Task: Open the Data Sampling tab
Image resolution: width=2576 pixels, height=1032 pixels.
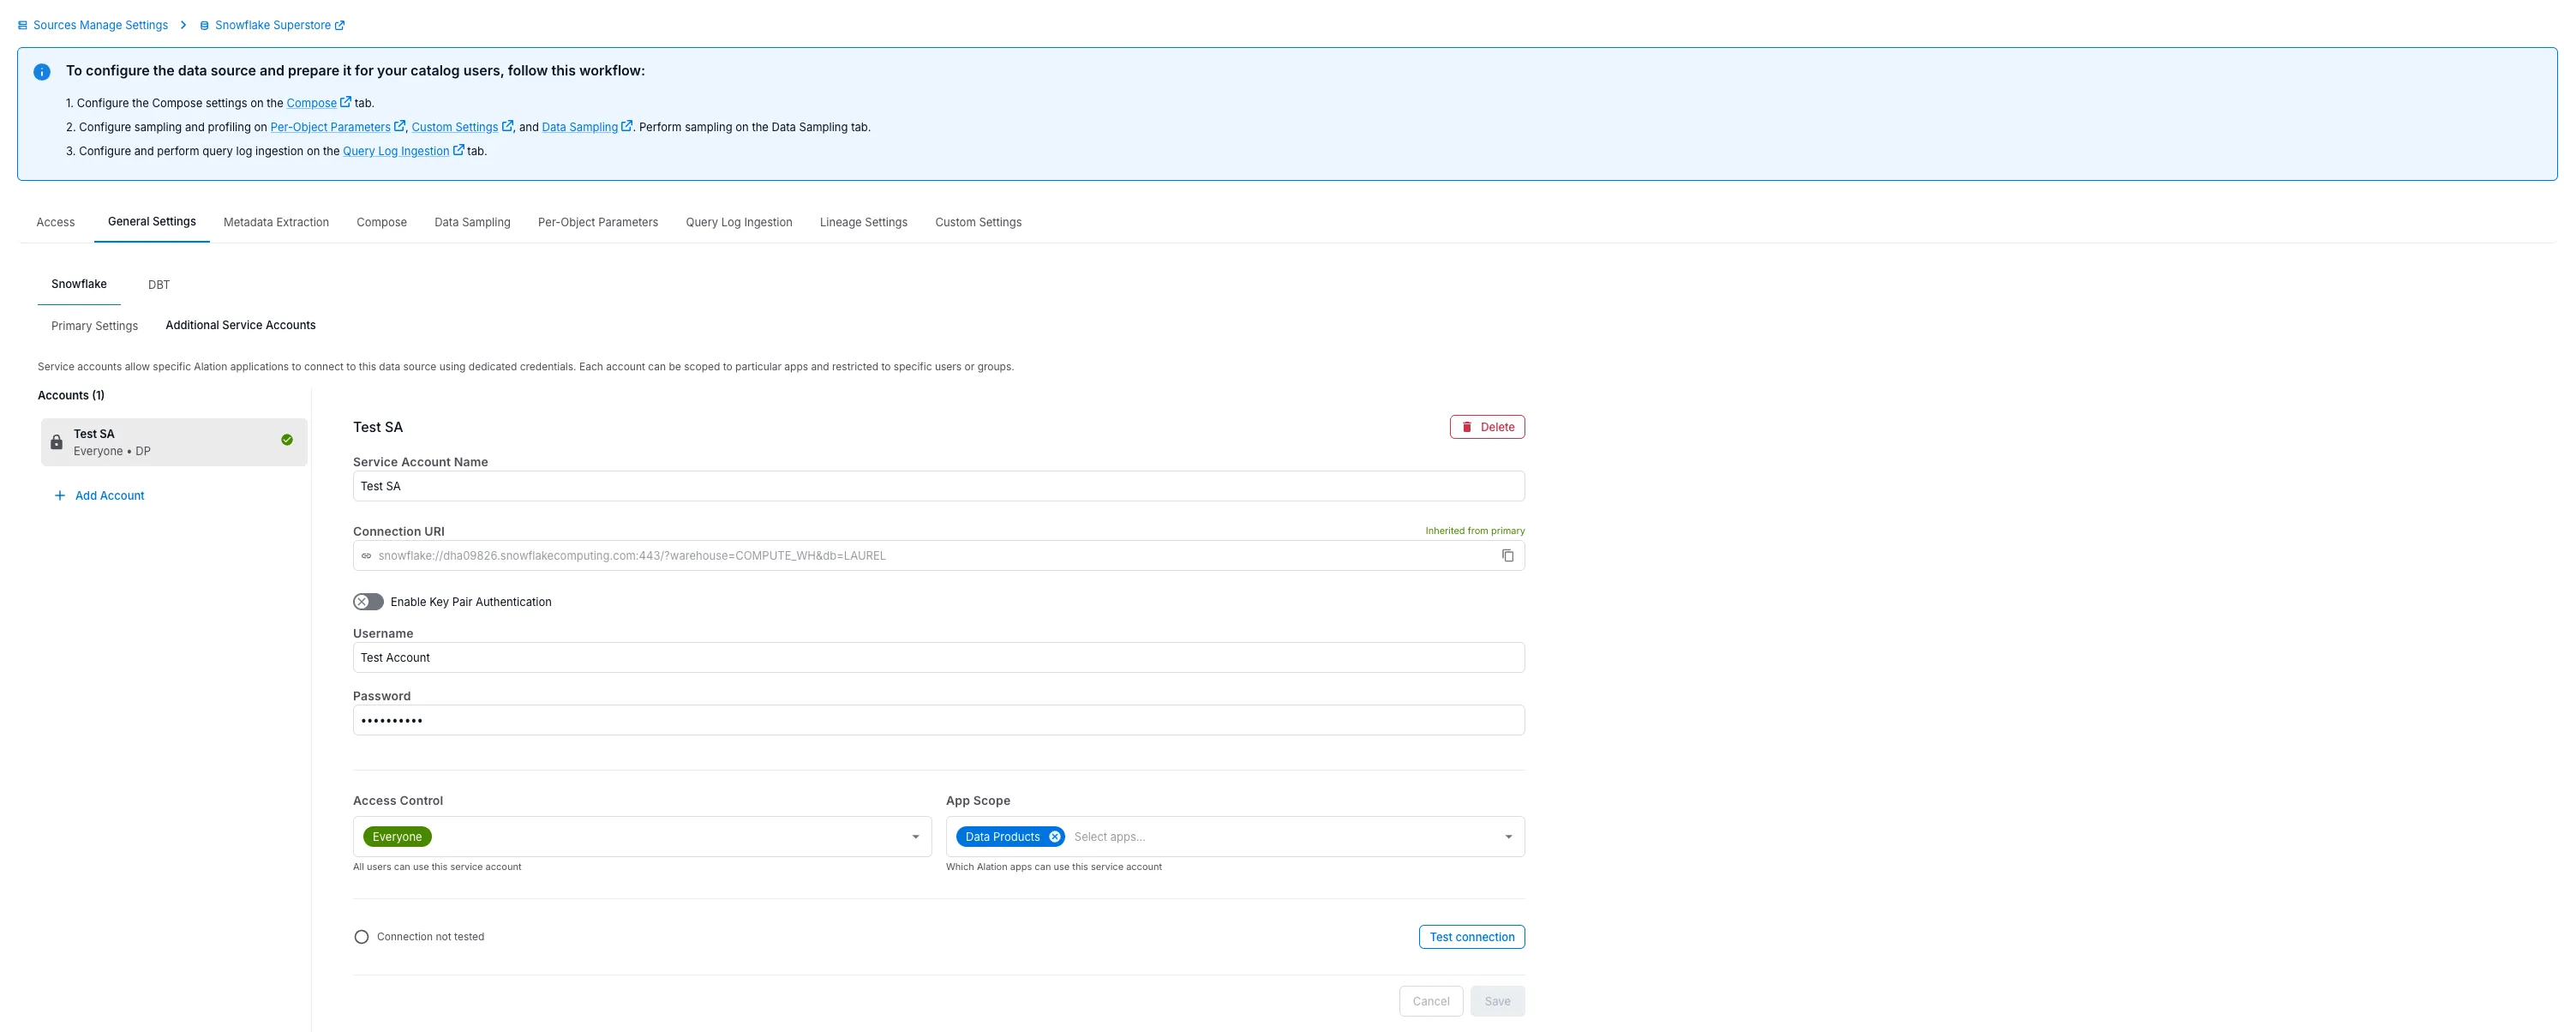Action: click(x=472, y=222)
